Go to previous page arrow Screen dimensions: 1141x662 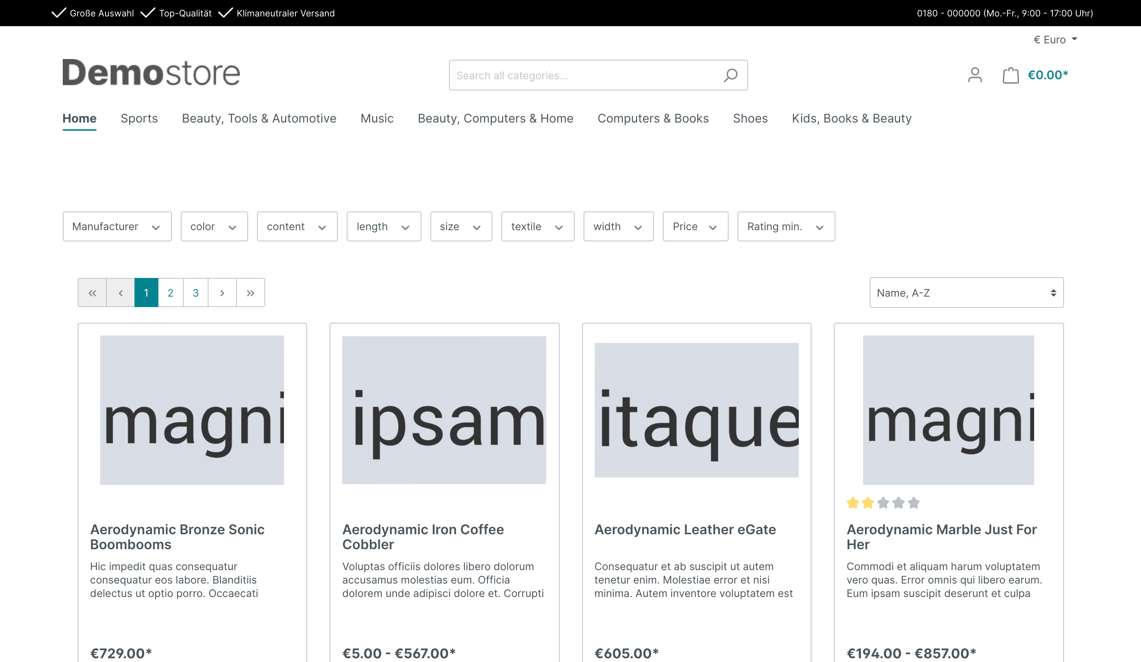coord(120,293)
